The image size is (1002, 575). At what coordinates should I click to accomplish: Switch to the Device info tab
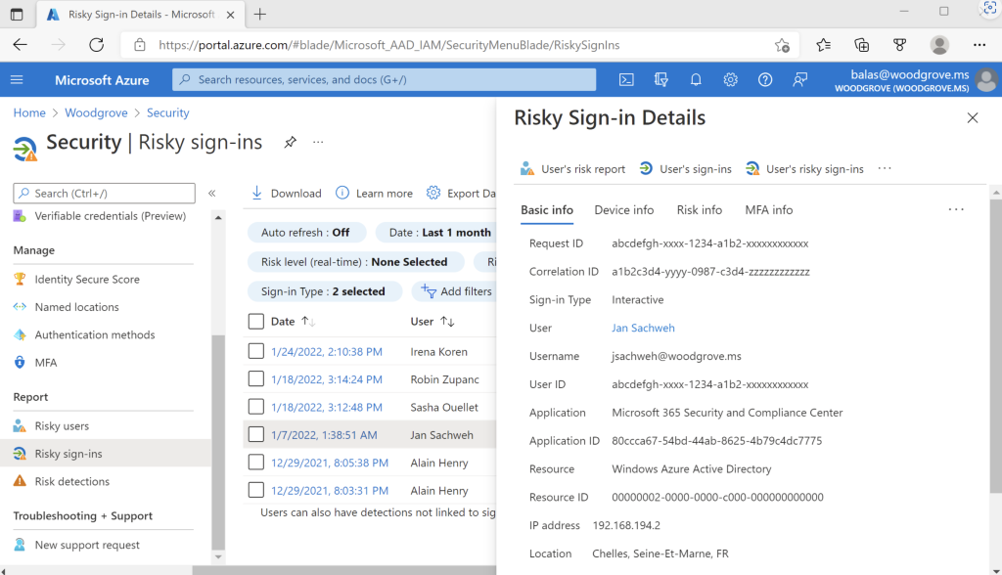click(624, 210)
